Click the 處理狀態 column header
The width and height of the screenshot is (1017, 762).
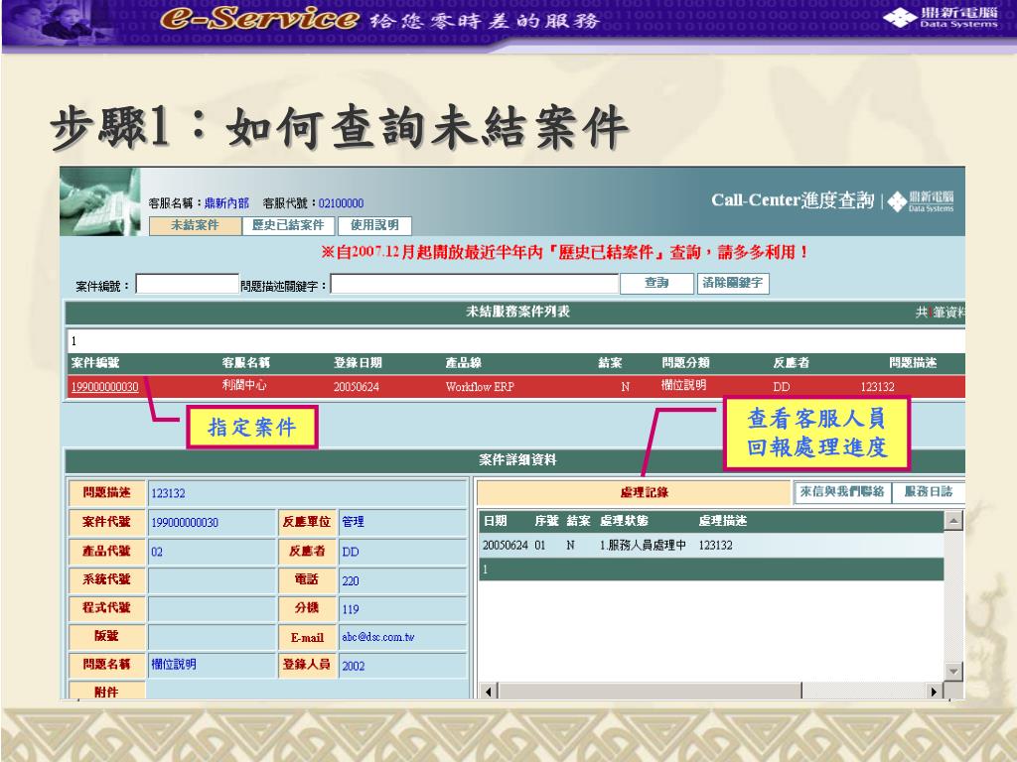click(x=624, y=521)
